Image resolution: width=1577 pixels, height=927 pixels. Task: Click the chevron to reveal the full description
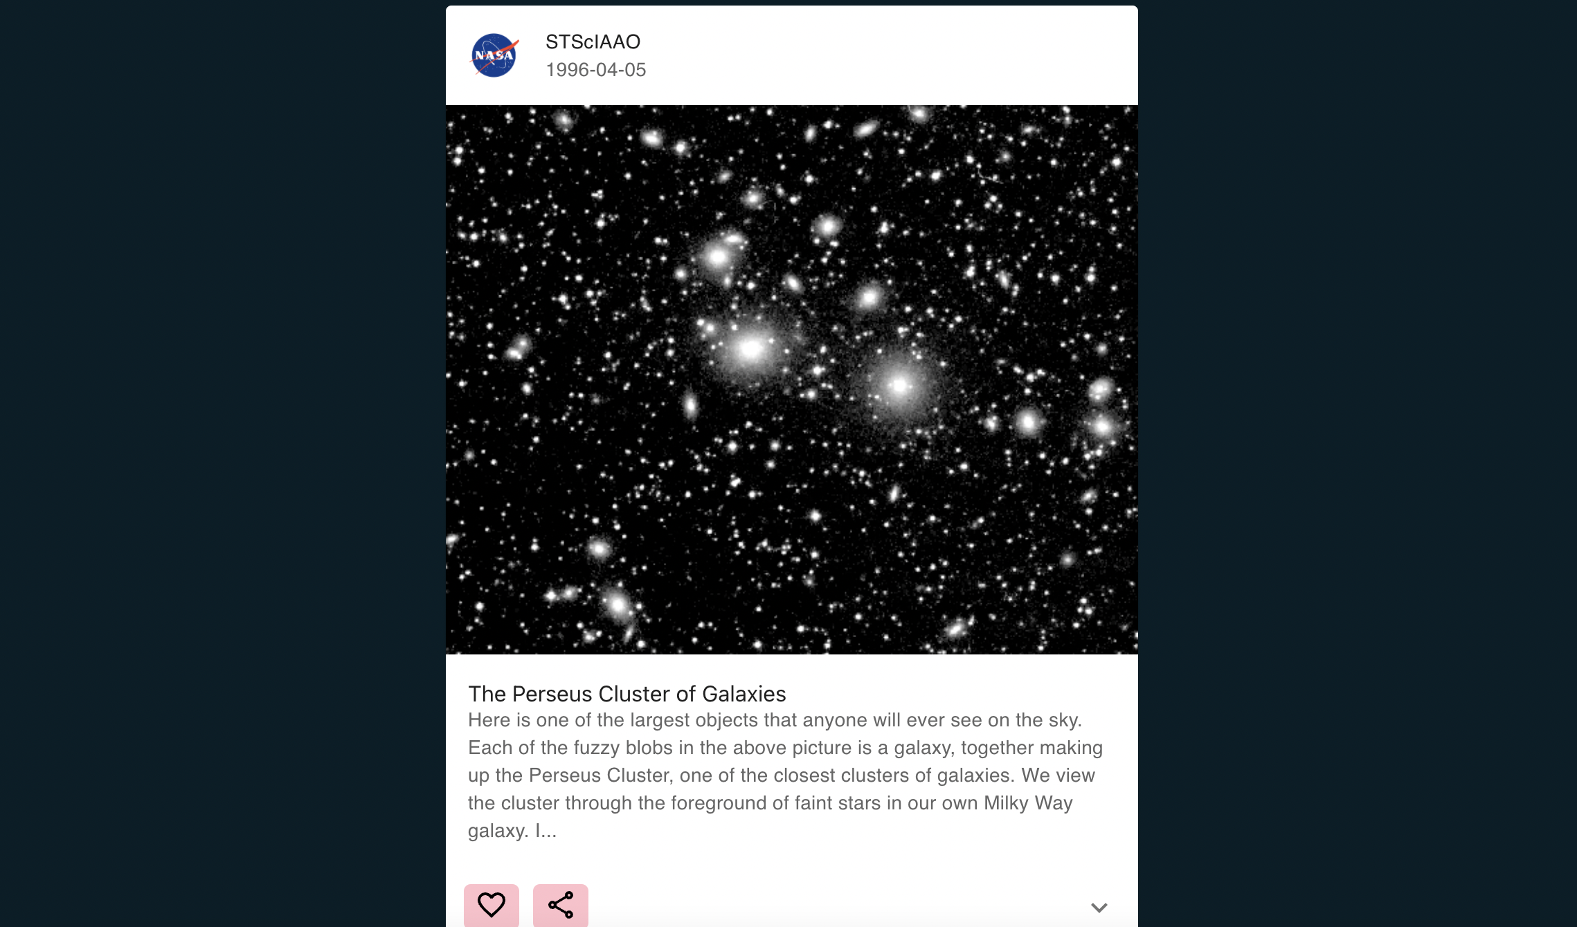(x=1098, y=908)
